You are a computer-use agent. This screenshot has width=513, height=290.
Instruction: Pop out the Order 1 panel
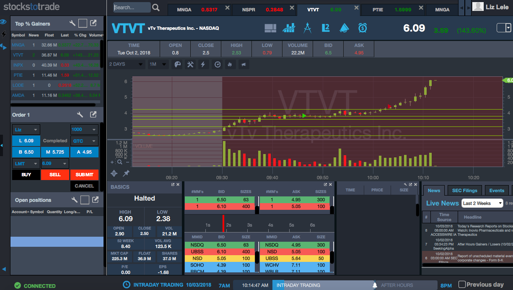tap(93, 115)
